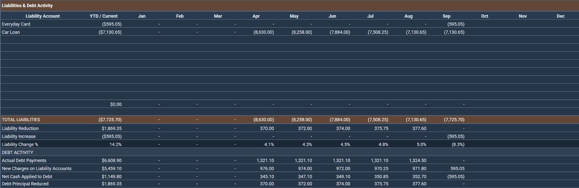Select the Nov month header

[x=523, y=16]
